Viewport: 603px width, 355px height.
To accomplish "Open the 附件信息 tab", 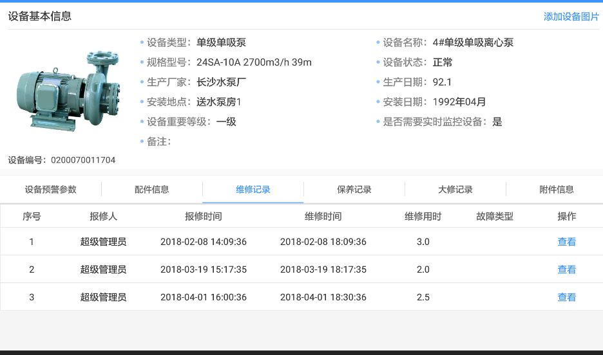I will click(x=557, y=189).
